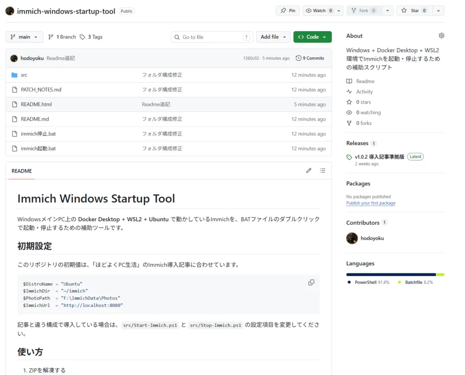Click the src/Start-Immich.ps1 inline code
Viewport: 465px width, 375px height.
coord(150,325)
